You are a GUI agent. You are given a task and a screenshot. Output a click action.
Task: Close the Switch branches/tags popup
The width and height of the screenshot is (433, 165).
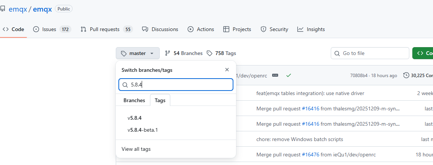(227, 70)
